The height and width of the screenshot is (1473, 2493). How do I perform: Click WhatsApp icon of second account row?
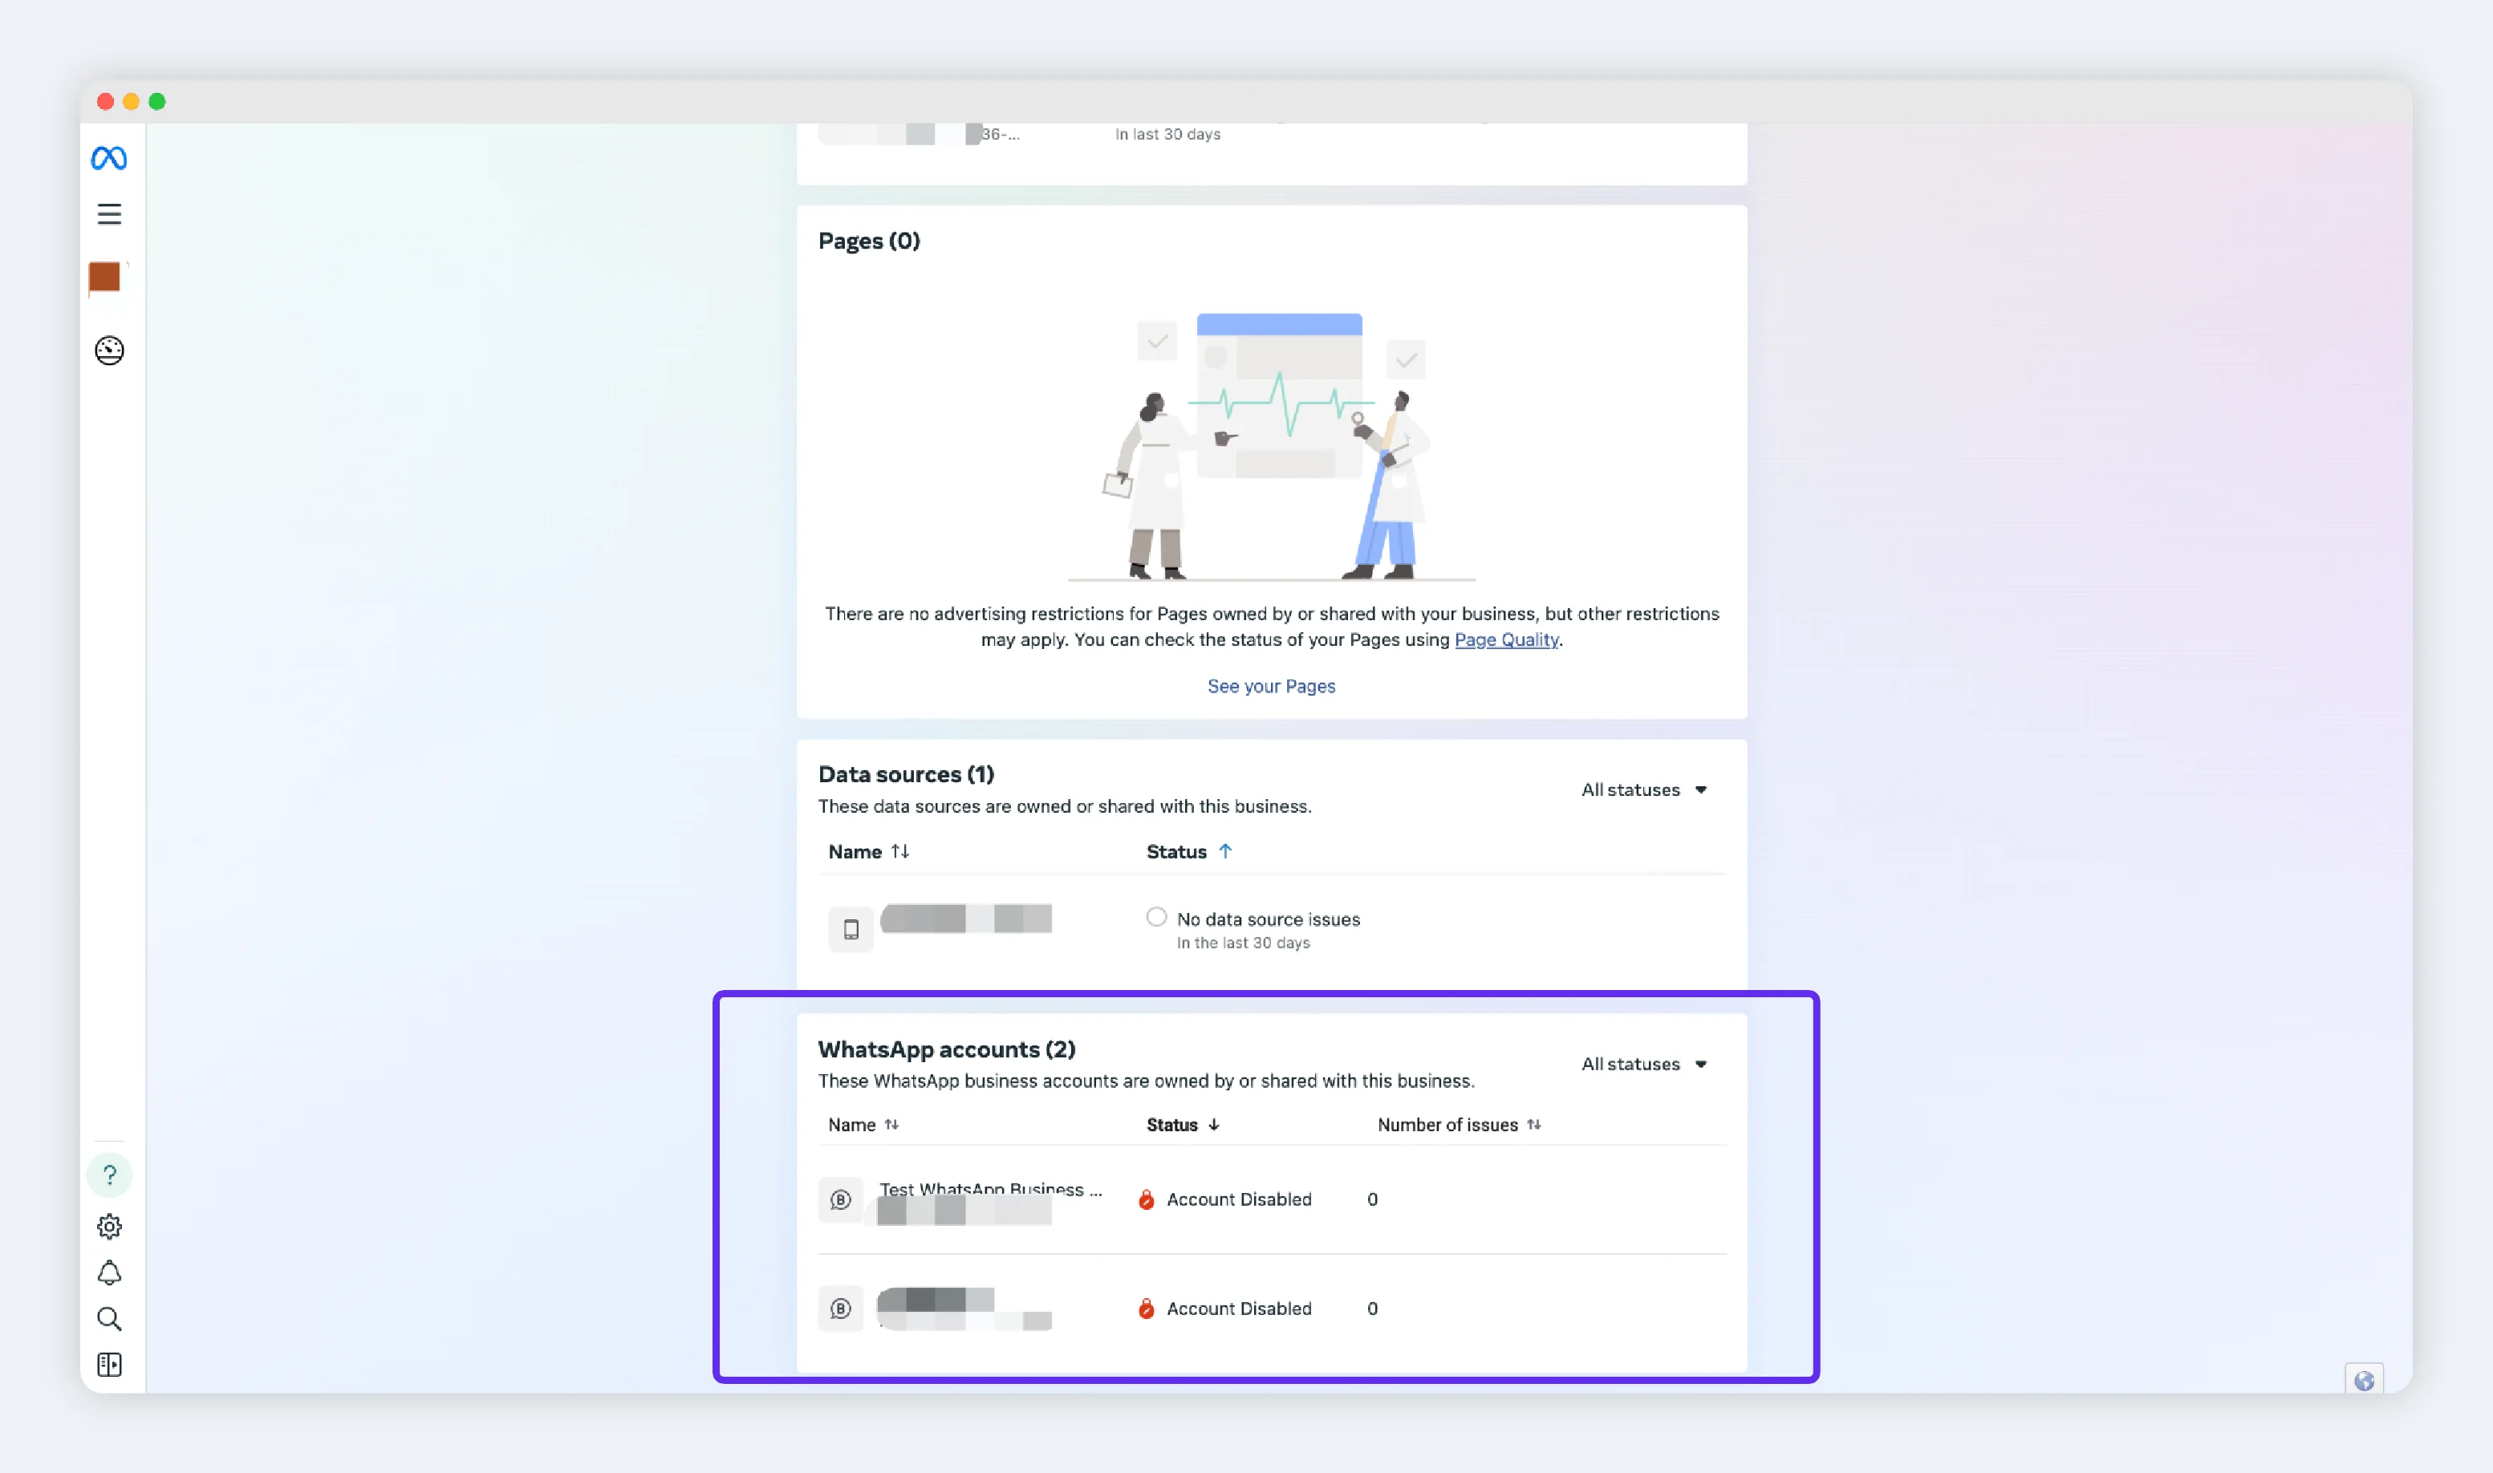[841, 1309]
